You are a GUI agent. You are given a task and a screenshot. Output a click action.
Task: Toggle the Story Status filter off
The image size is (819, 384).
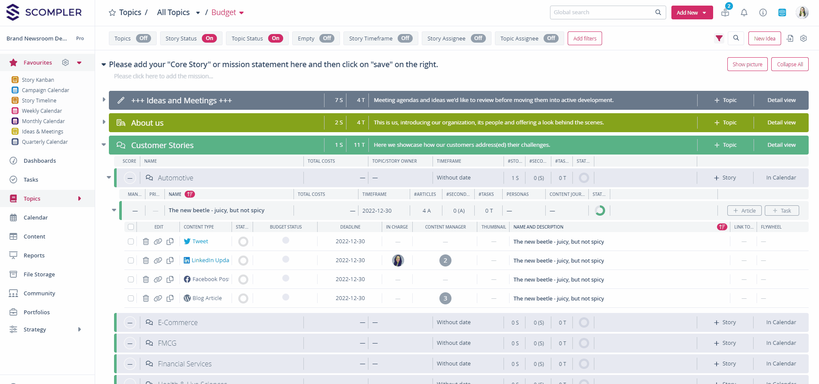(x=209, y=38)
